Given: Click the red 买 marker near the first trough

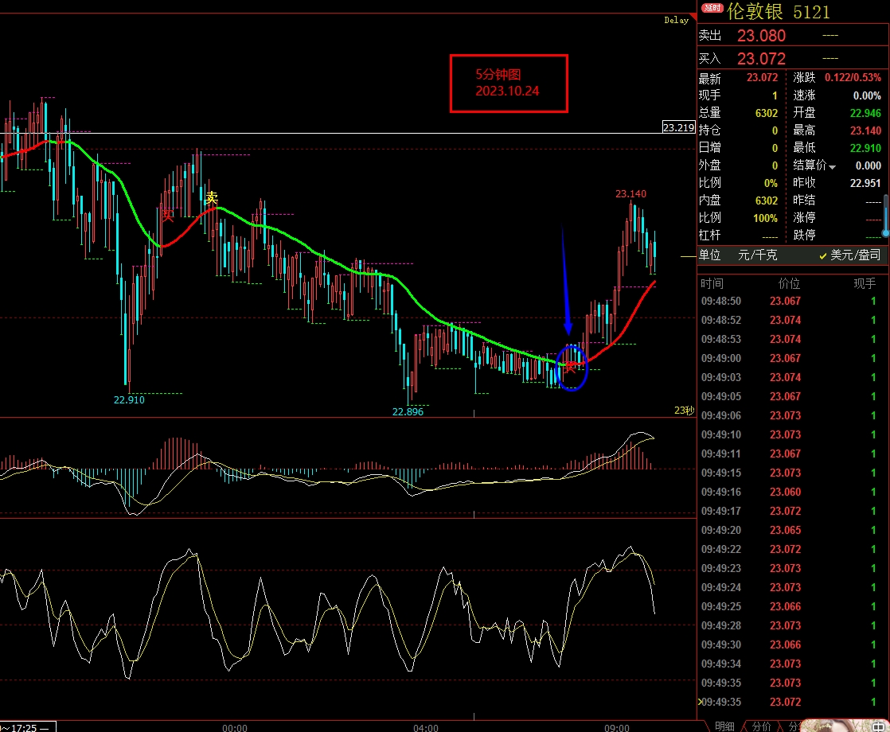Looking at the screenshot, I should pyautogui.click(x=167, y=214).
